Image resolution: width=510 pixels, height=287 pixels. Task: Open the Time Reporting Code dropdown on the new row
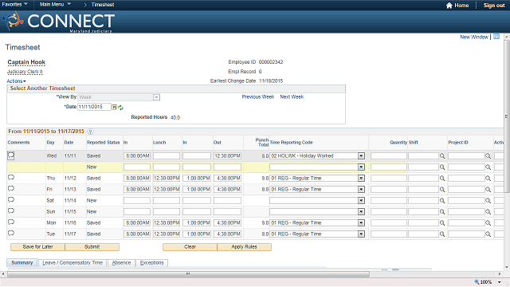[x=361, y=167]
